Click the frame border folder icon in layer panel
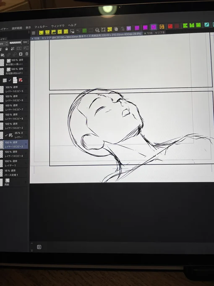This screenshot has height=286, width=214. coord(5,80)
